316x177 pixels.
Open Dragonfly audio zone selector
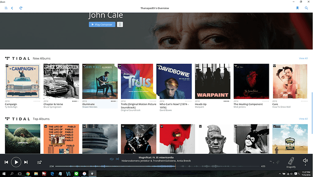pos(291,162)
